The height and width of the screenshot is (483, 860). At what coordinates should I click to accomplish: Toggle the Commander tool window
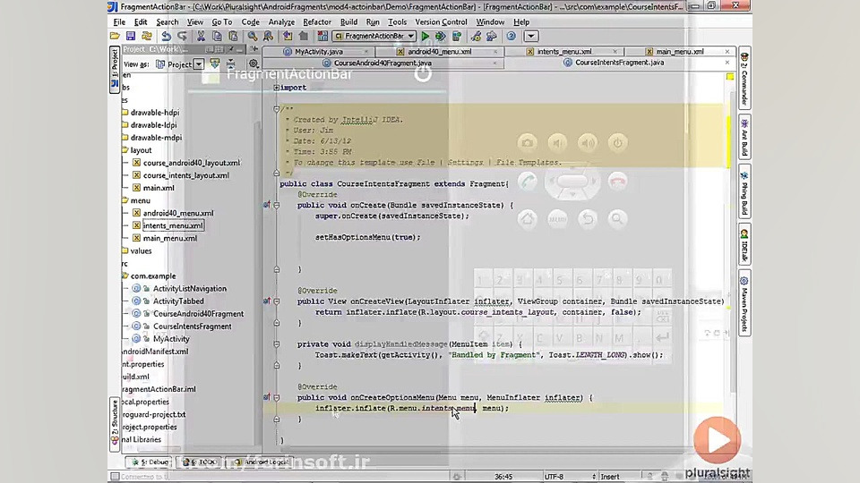744,79
